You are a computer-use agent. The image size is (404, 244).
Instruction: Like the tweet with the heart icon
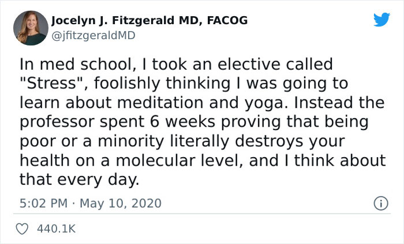[x=23, y=229]
